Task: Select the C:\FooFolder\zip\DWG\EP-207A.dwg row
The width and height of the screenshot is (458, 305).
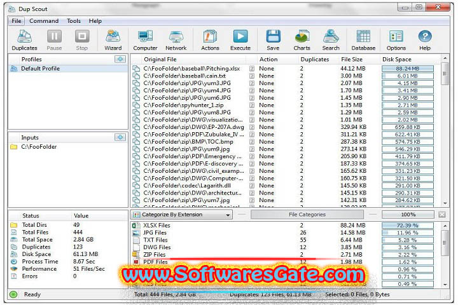Action: [x=283, y=127]
